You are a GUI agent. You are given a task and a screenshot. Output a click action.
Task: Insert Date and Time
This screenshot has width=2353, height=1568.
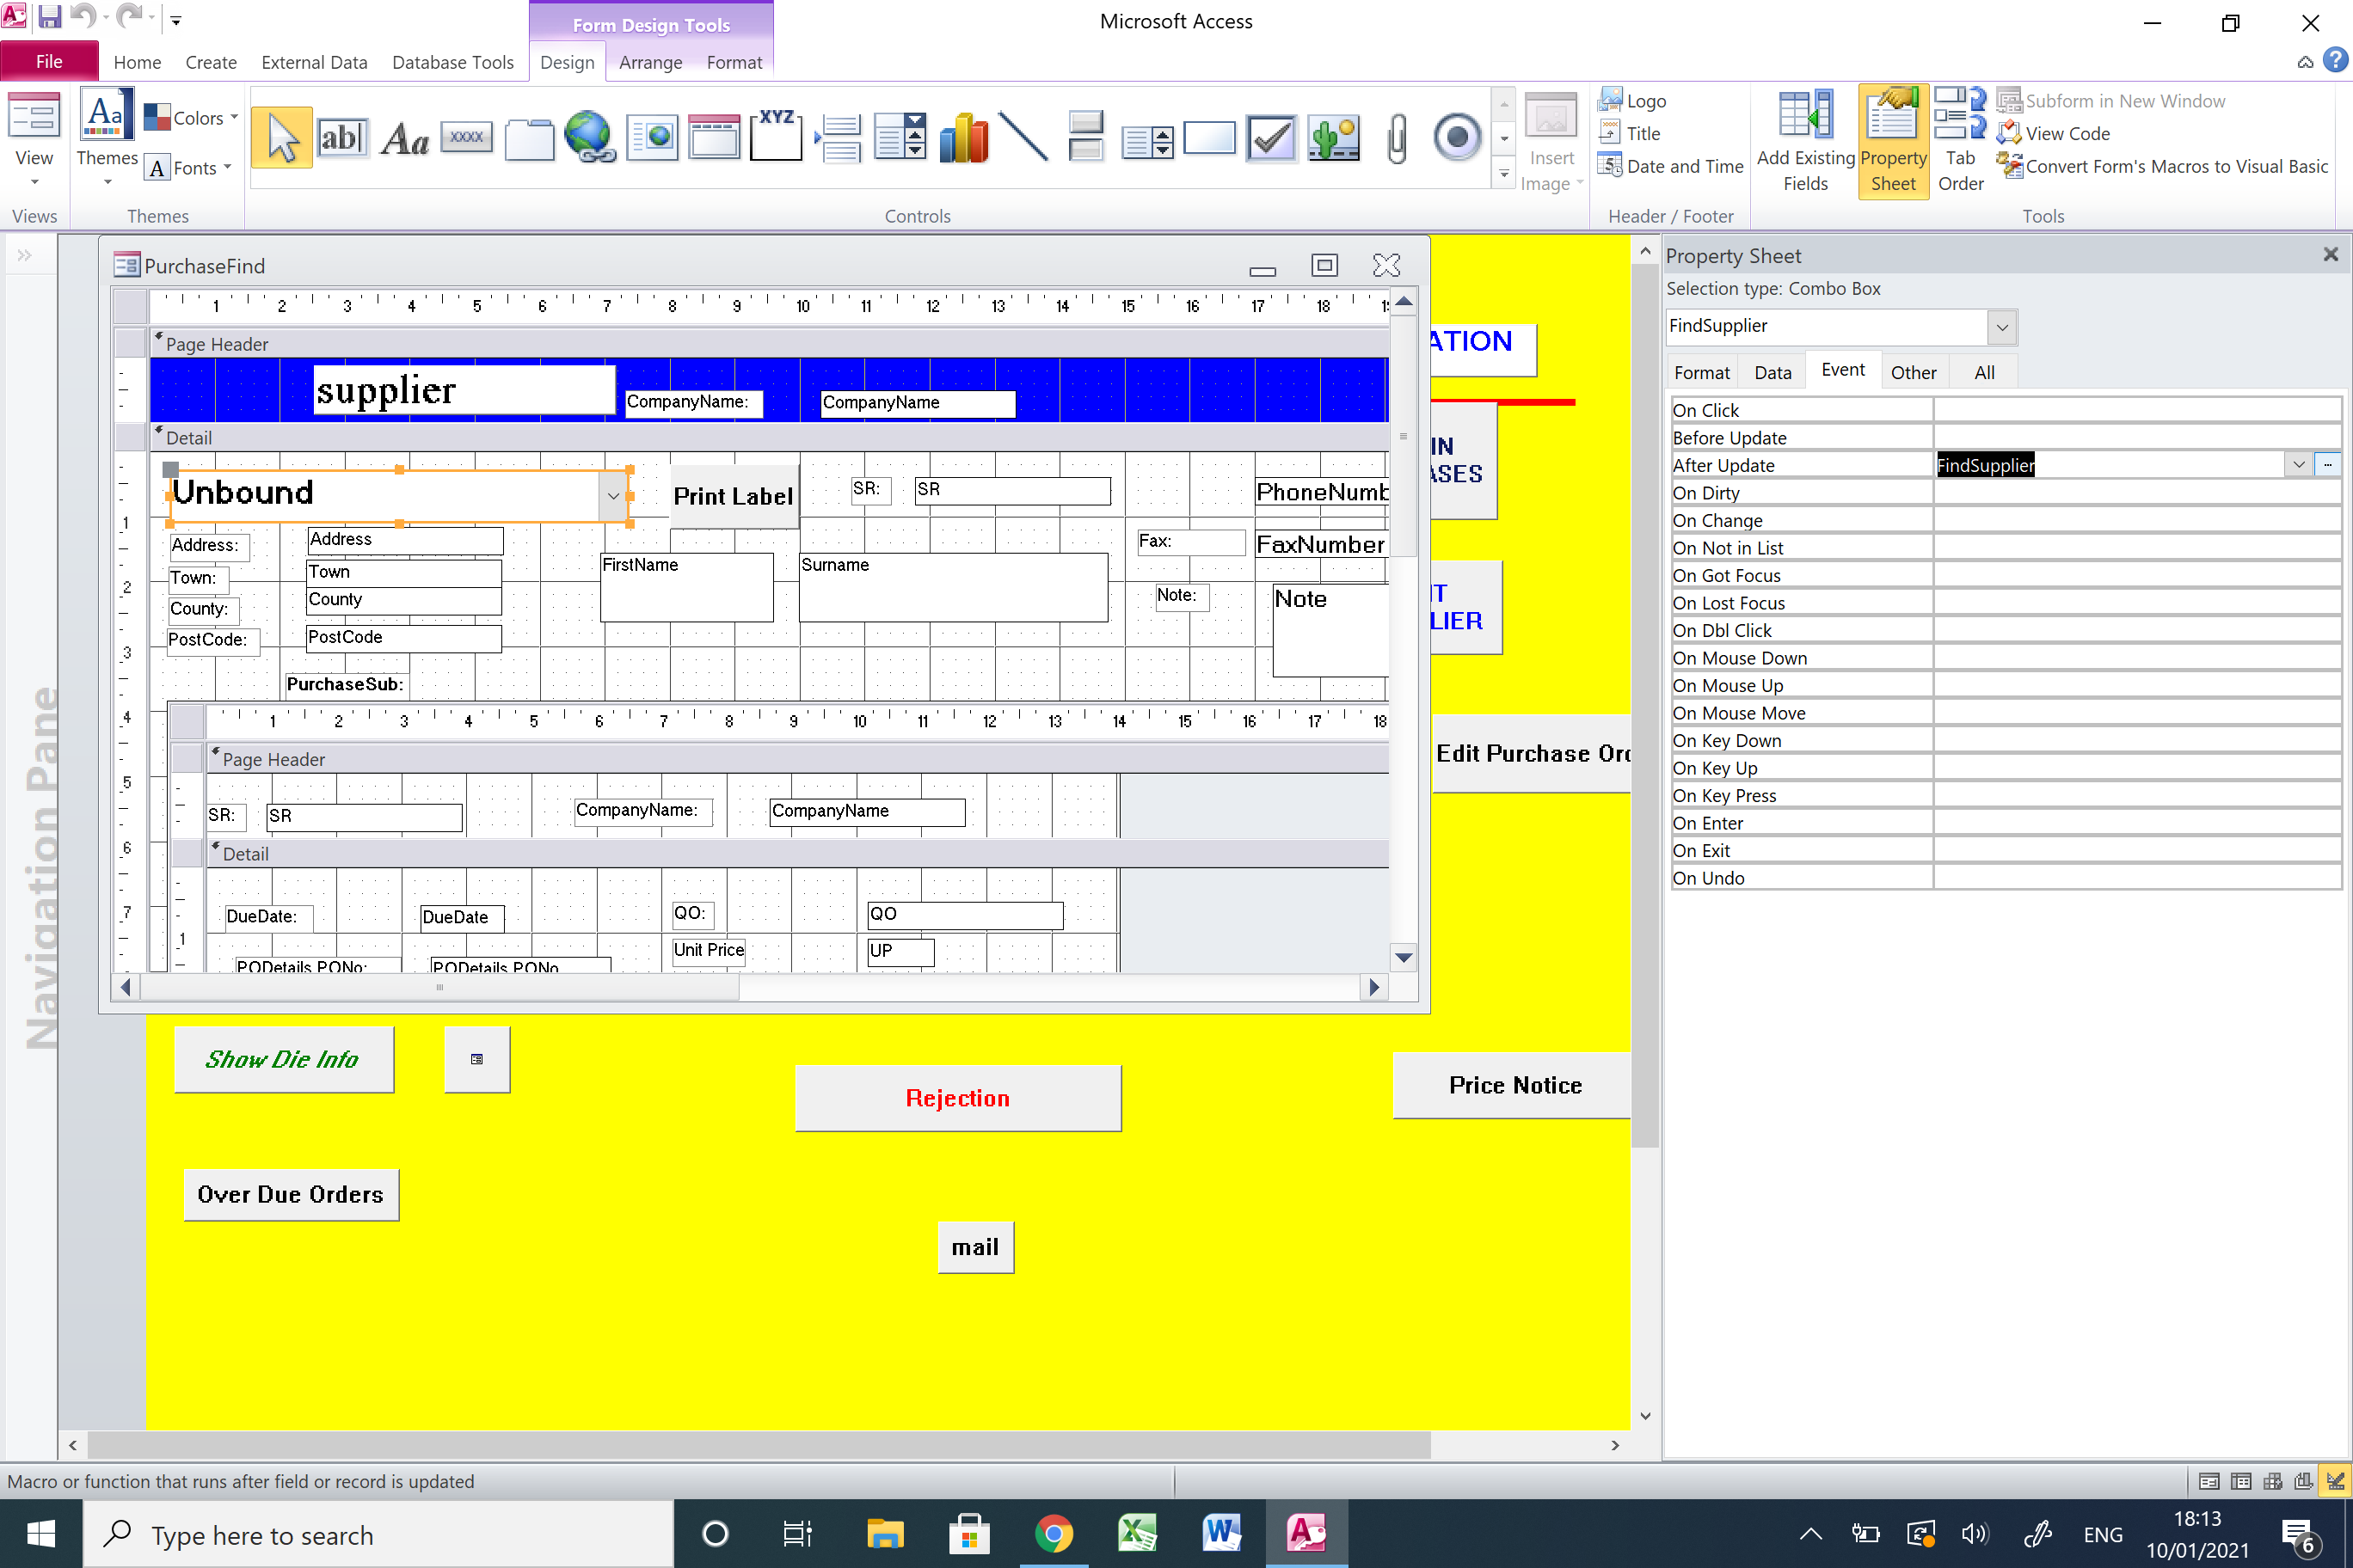point(1669,166)
